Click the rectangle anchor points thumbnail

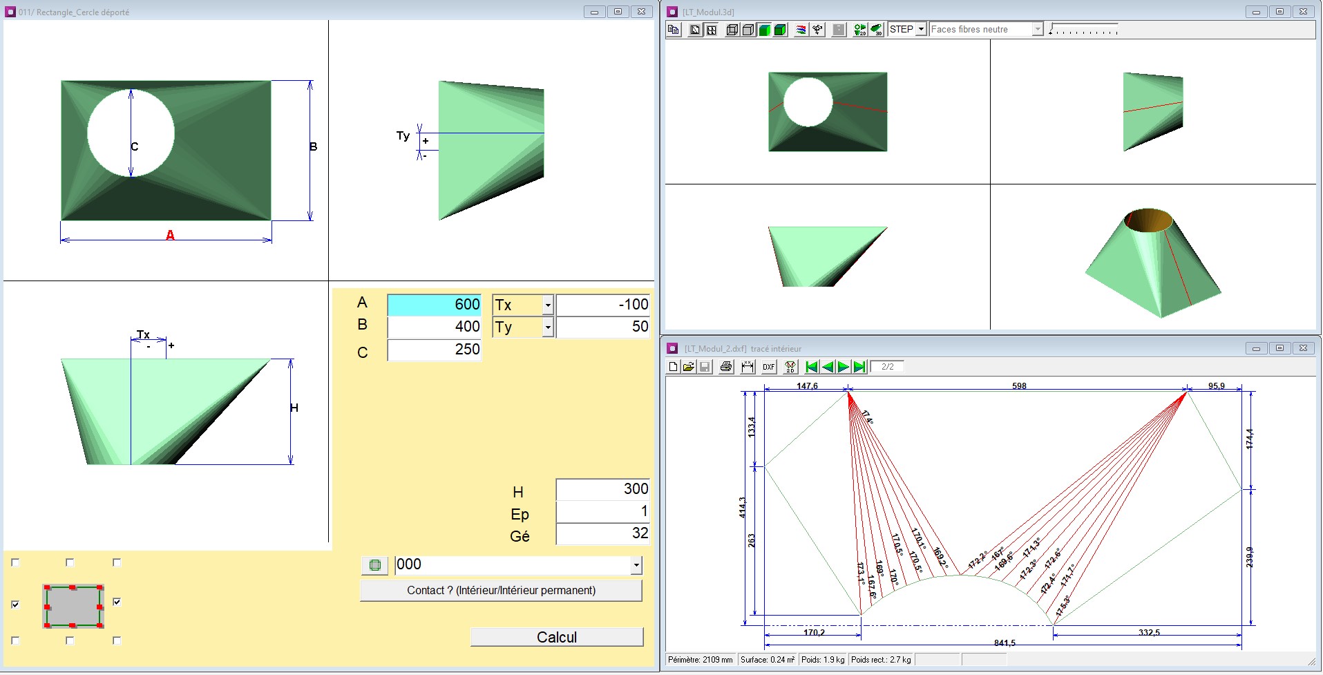pyautogui.click(x=73, y=607)
